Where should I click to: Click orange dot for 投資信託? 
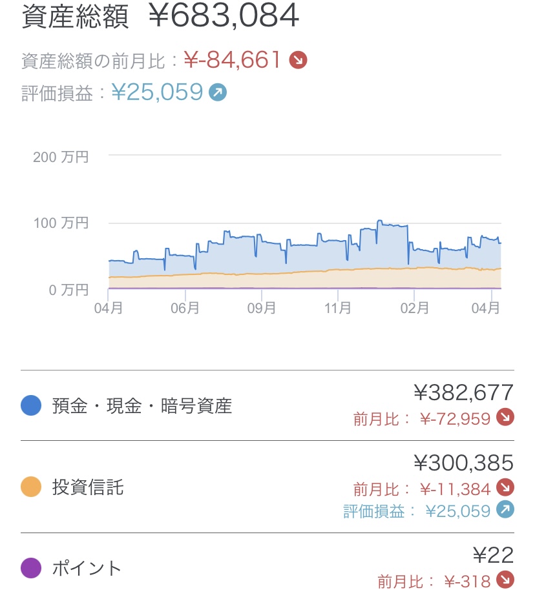pos(31,487)
